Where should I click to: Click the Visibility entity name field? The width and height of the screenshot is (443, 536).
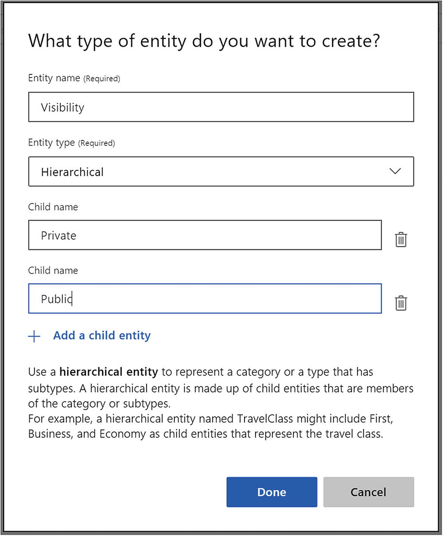[x=221, y=107]
